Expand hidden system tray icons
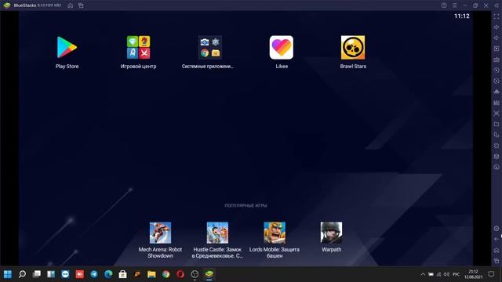 pos(423,274)
